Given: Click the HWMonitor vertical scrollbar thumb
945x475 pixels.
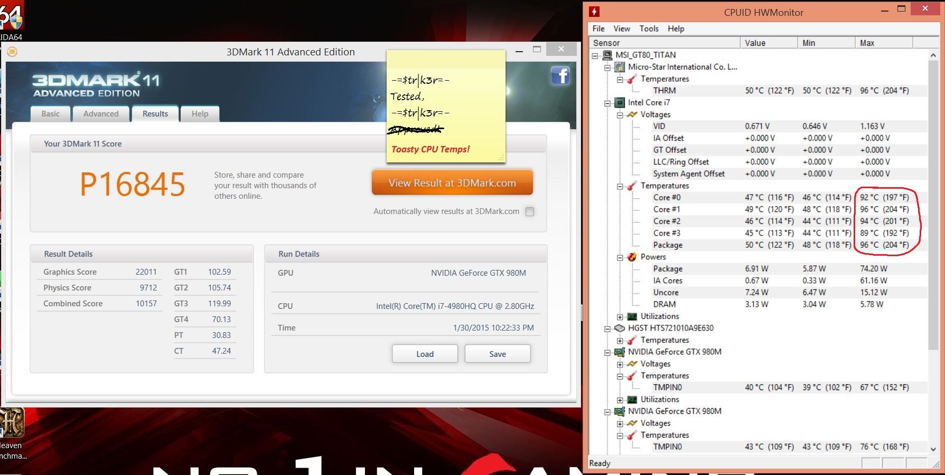Looking at the screenshot, I should coord(933,205).
